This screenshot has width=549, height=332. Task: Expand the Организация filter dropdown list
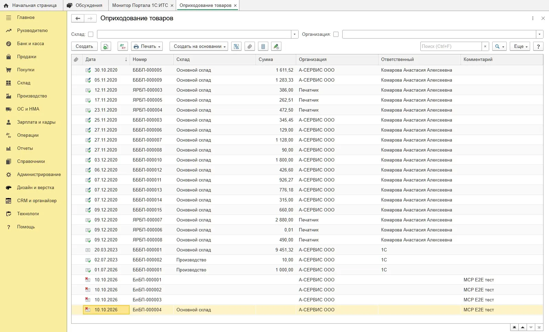[x=539, y=34]
